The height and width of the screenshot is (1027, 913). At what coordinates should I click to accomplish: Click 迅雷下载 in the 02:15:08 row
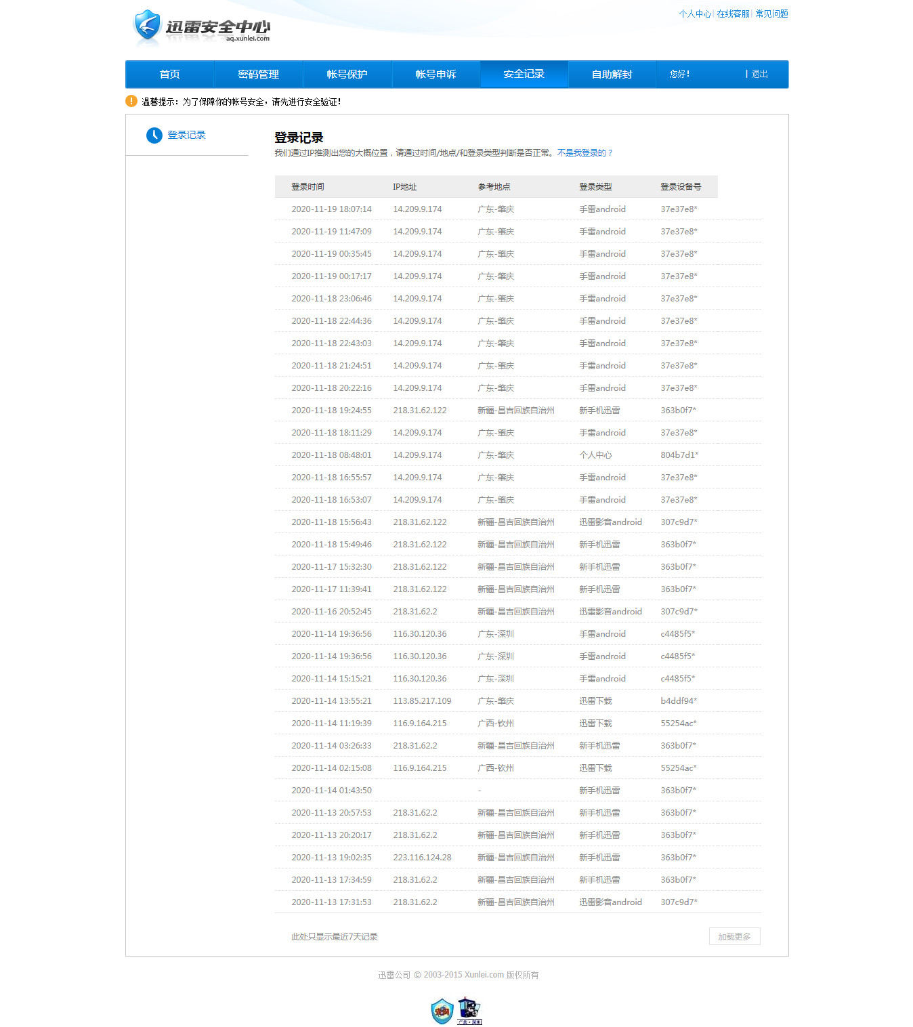[x=595, y=768]
